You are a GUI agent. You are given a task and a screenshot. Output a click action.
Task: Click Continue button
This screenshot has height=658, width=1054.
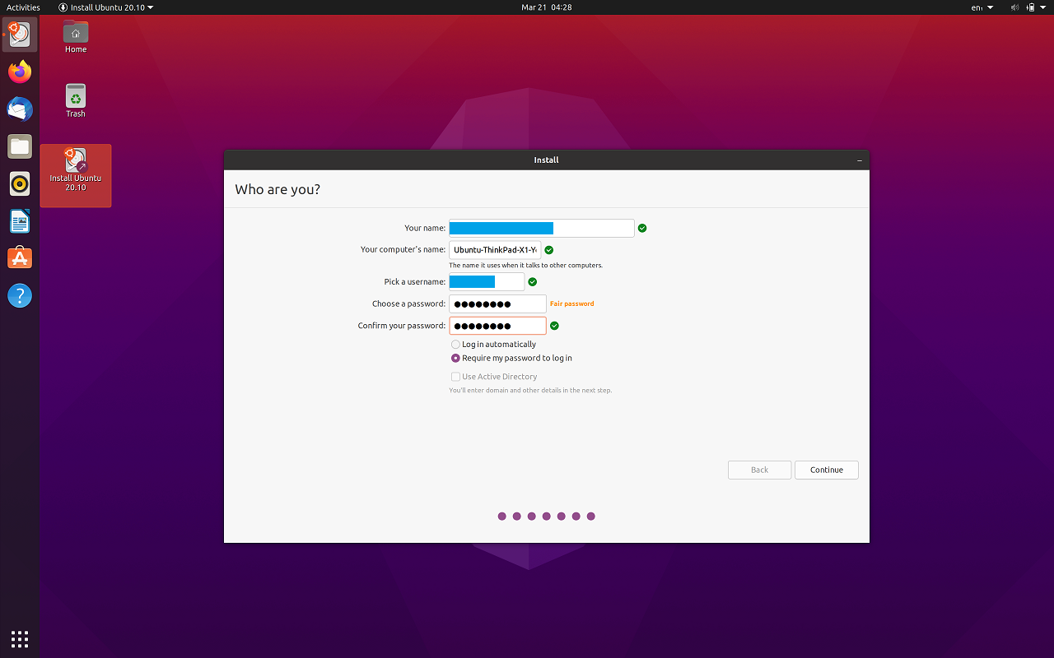point(827,470)
